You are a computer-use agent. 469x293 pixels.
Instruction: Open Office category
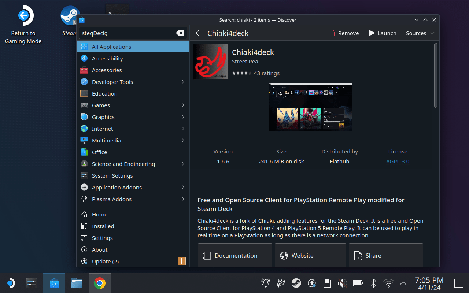coord(133,152)
